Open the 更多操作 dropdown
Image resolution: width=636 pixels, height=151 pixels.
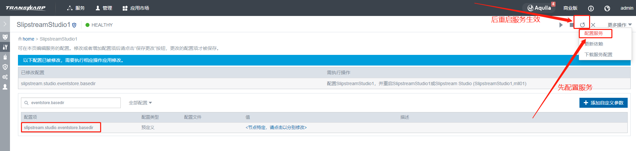click(619, 25)
